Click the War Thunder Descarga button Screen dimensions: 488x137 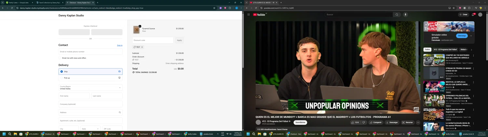(x=462, y=36)
